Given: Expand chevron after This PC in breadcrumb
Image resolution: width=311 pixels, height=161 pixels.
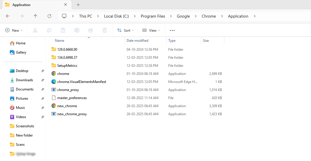Looking at the screenshot, I should coord(98,16).
